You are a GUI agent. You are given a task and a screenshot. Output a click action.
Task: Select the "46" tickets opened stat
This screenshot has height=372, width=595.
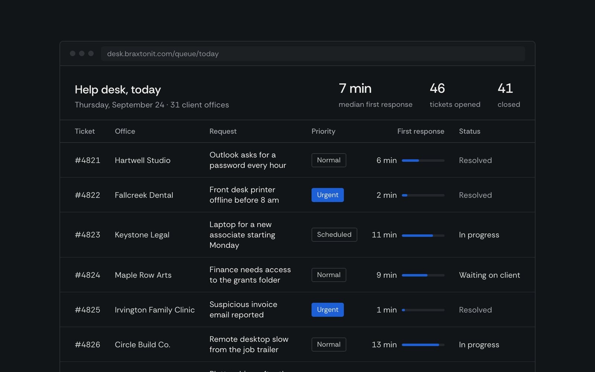pos(437,89)
